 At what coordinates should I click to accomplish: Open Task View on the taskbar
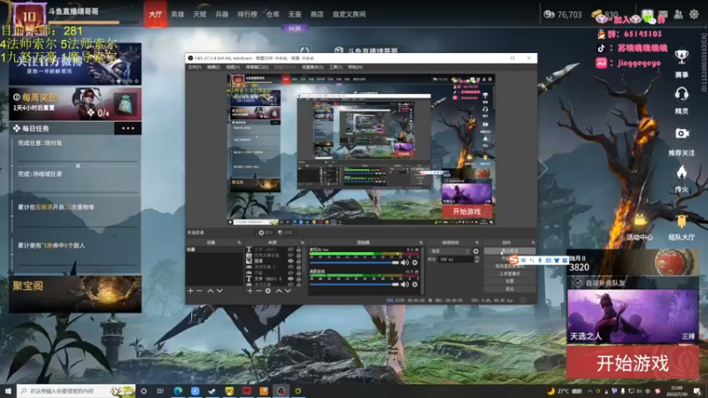click(160, 391)
